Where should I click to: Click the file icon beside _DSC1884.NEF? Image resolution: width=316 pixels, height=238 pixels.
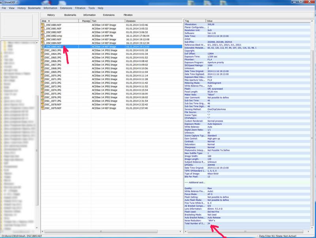[x=43, y=43]
